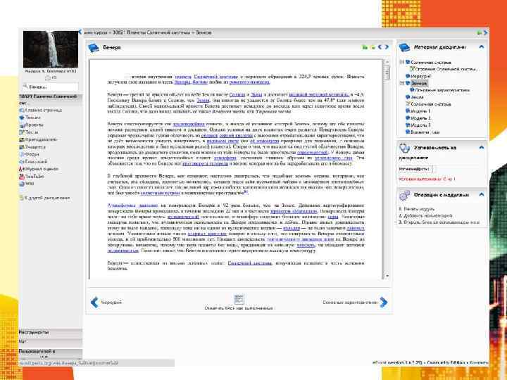Click the previous-unit arrow in the Венера header
The image size is (507, 380).
tap(380, 47)
